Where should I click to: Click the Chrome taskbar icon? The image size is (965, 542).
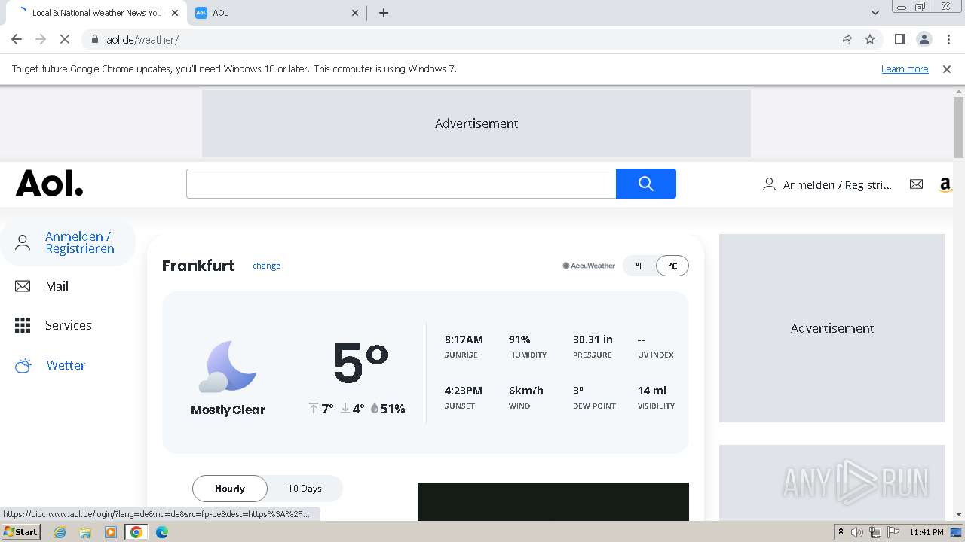(x=136, y=532)
